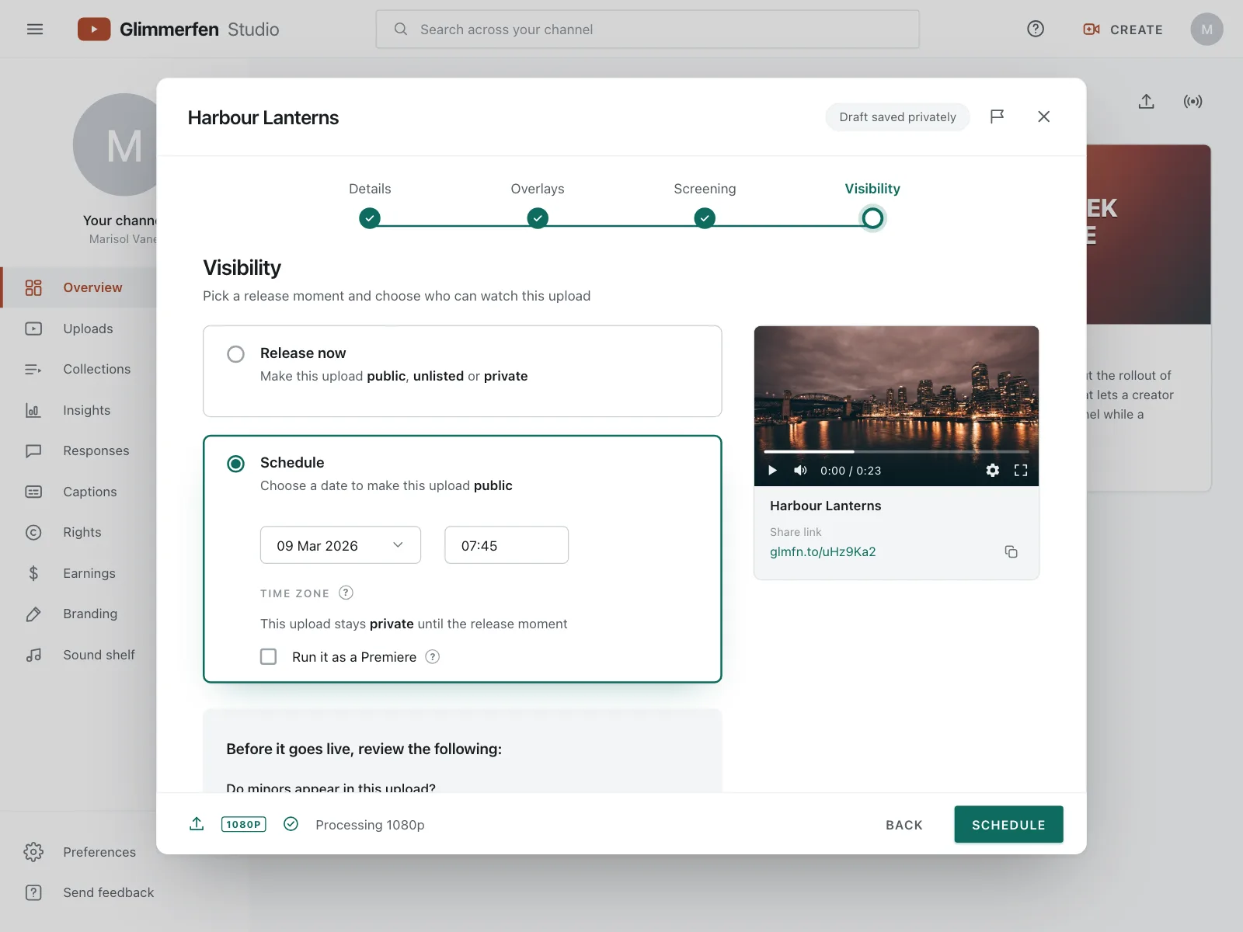
Task: Open Responses in the sidebar
Action: 78,450
